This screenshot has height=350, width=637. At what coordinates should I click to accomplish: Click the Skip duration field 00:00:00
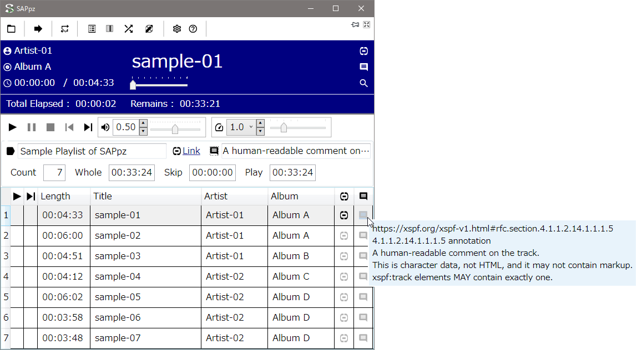tap(212, 172)
